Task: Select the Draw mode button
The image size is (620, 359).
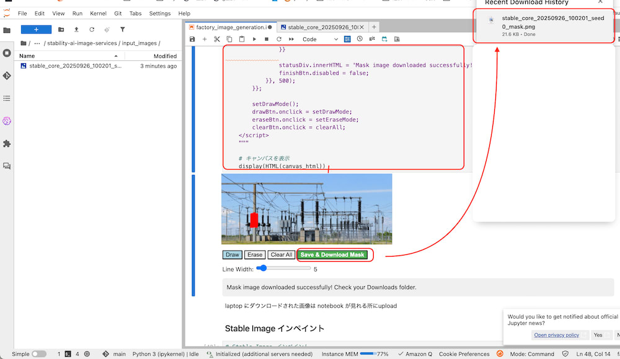Action: pyautogui.click(x=232, y=255)
